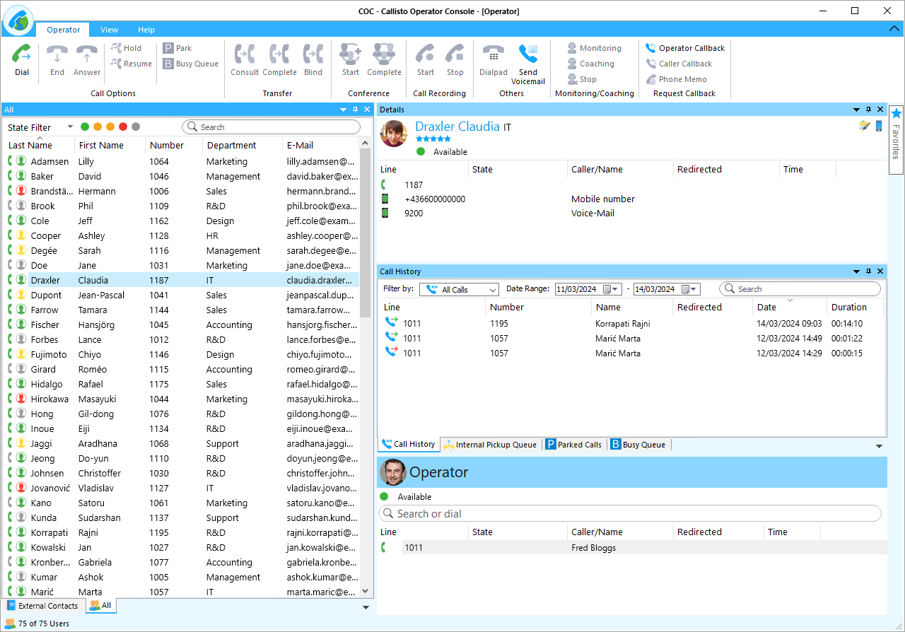Click the Dial phone icon
Image resolution: width=905 pixels, height=632 pixels.
coord(22,54)
